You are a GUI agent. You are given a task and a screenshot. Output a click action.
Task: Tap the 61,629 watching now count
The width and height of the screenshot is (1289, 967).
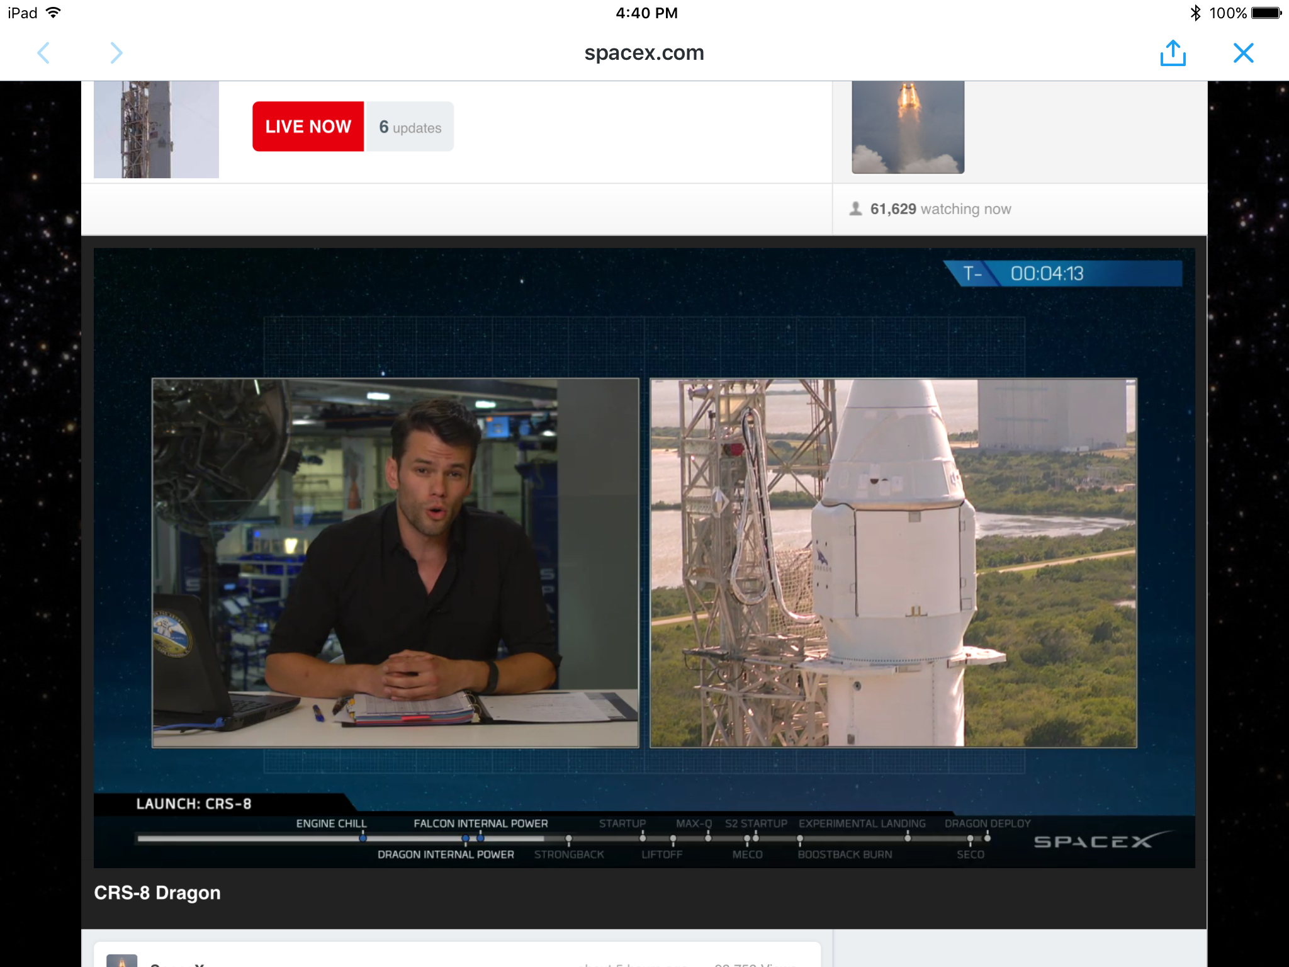[x=940, y=209]
